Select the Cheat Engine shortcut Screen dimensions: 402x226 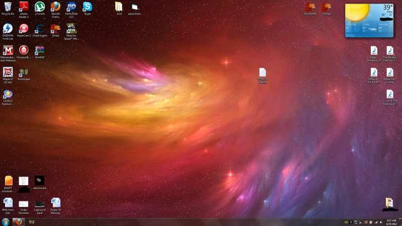point(40,29)
